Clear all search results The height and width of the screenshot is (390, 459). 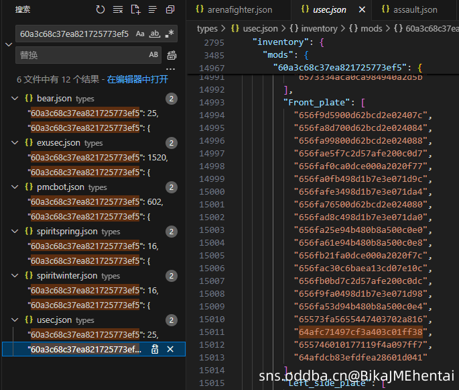(x=118, y=10)
